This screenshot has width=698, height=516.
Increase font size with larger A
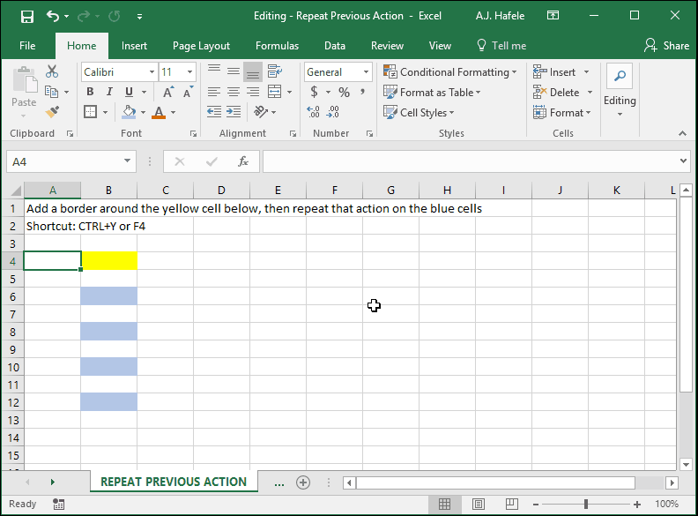(167, 93)
